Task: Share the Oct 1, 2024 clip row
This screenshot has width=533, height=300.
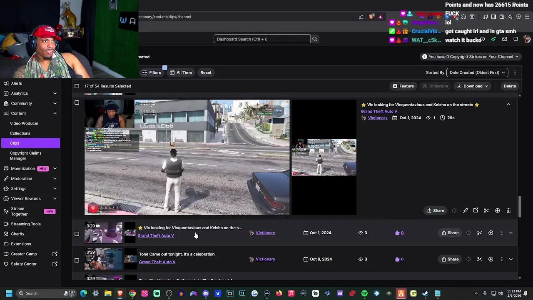Action: point(450,233)
